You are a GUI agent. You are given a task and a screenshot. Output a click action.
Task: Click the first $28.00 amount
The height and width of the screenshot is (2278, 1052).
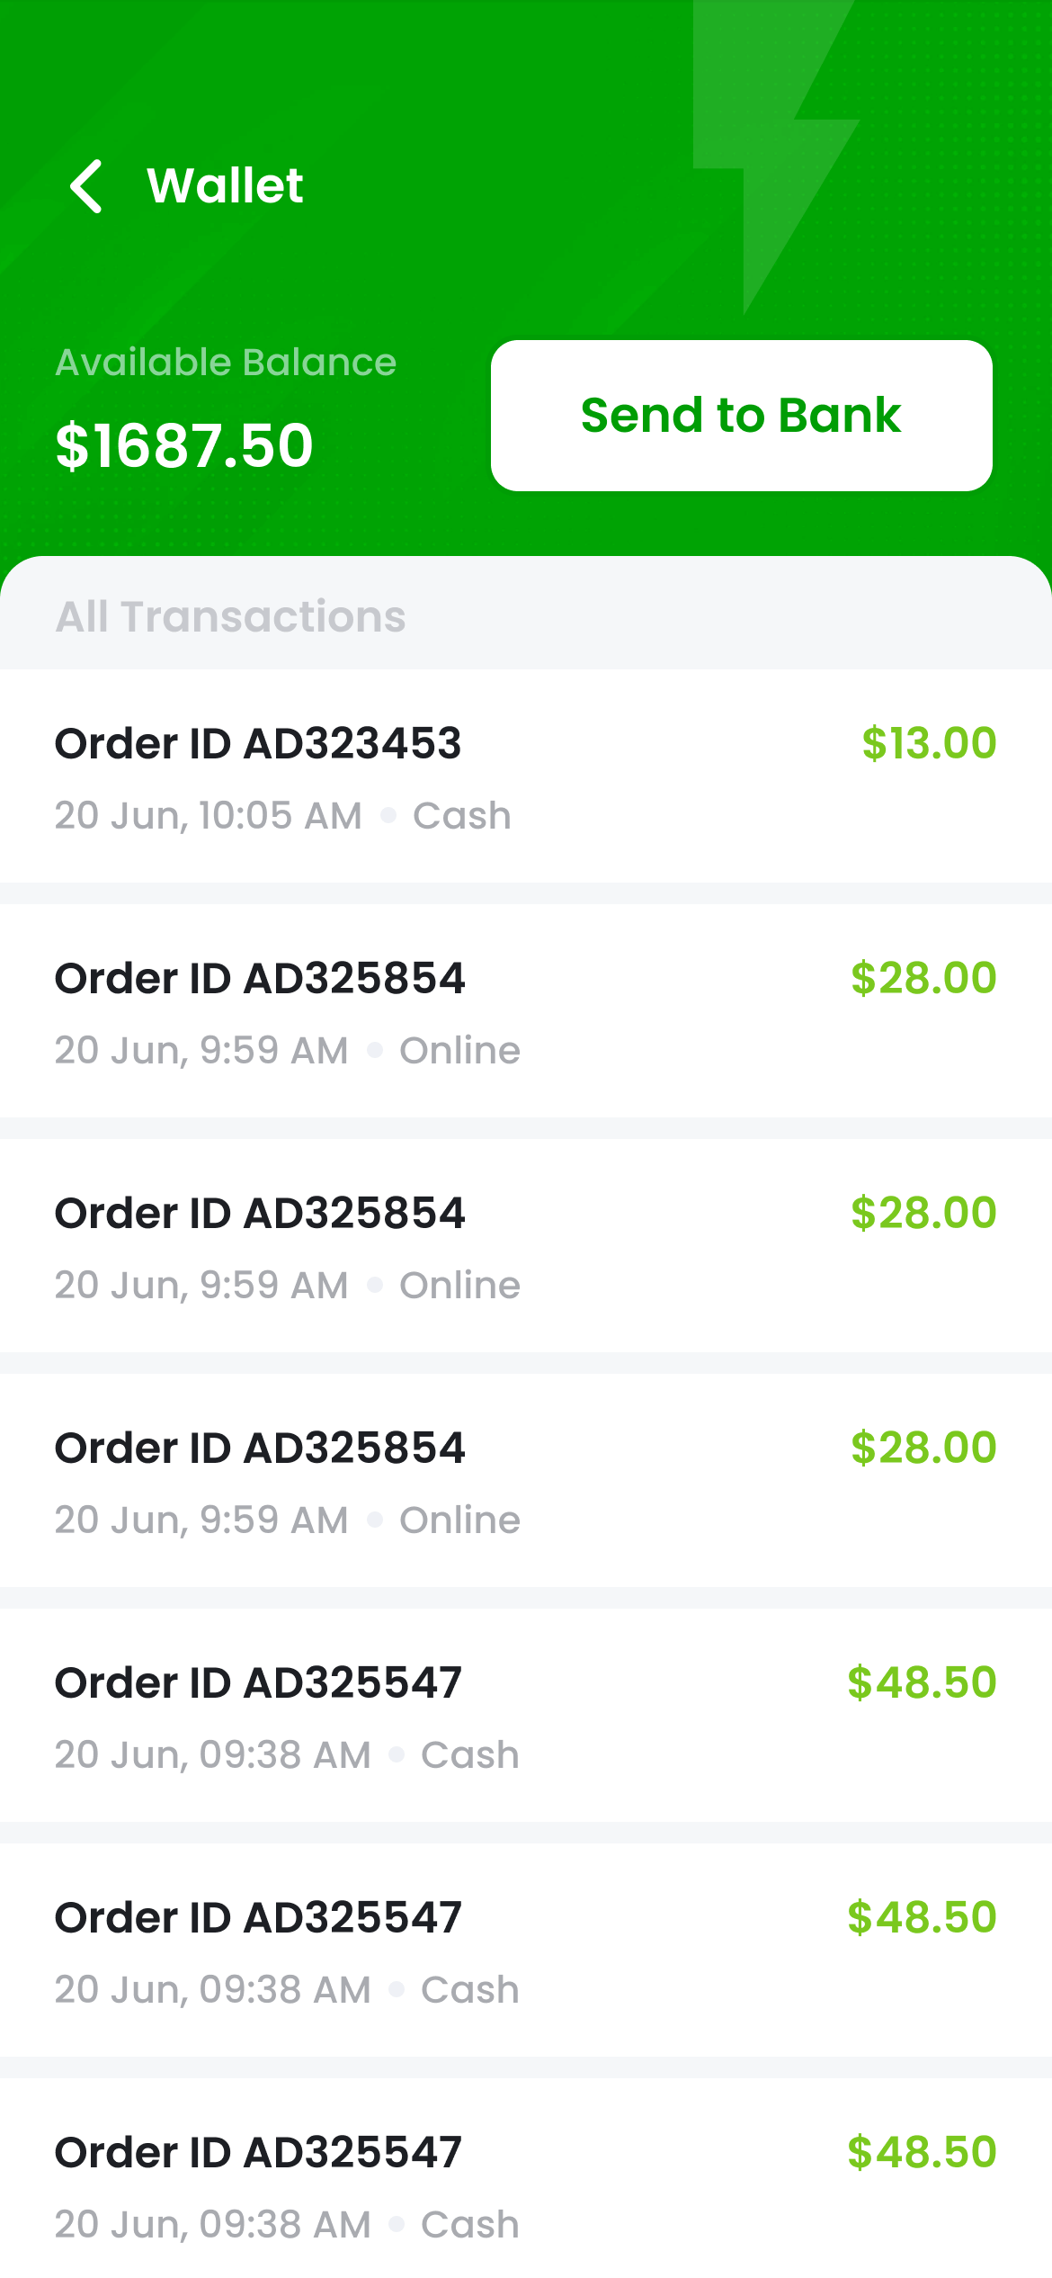[x=923, y=979]
